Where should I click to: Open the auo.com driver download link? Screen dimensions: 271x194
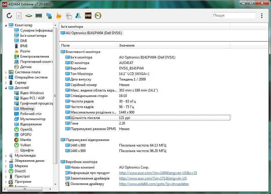click(153, 178)
